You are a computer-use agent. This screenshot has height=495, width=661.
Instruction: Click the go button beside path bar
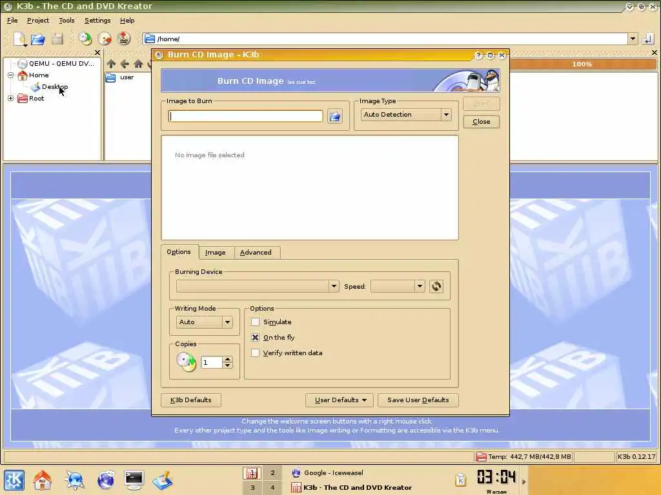coord(647,39)
